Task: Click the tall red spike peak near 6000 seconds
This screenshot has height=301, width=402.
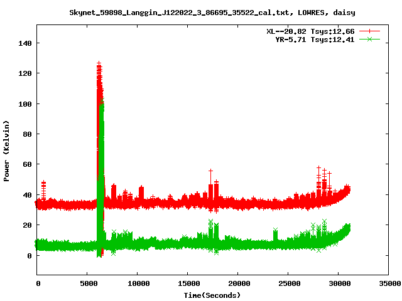Action: (99, 63)
